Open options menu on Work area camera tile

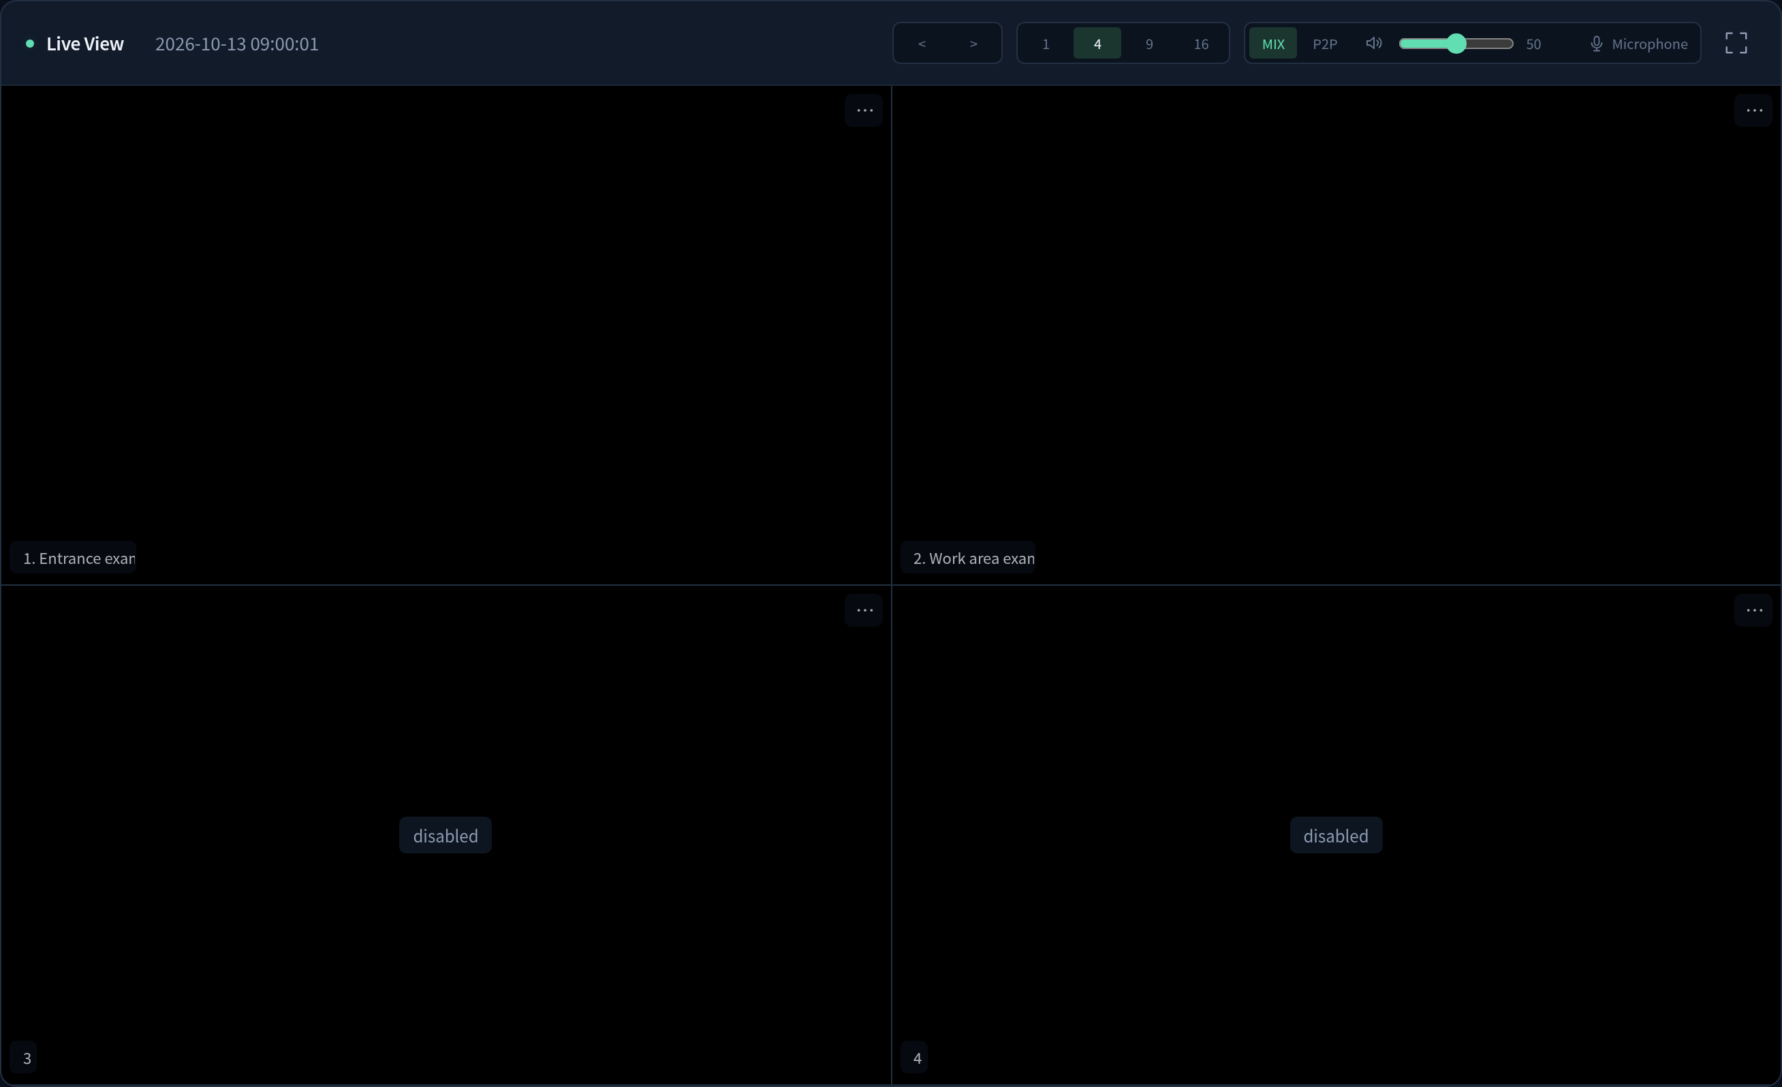pyautogui.click(x=1754, y=110)
